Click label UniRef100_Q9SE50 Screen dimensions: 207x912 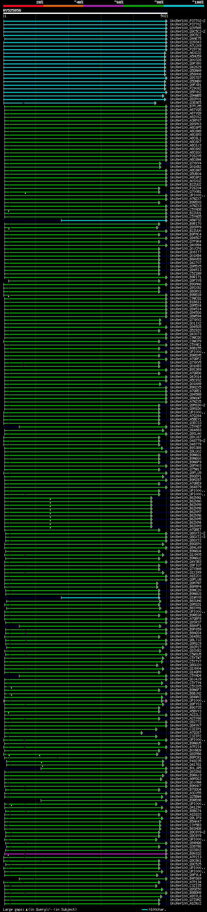pos(186,889)
